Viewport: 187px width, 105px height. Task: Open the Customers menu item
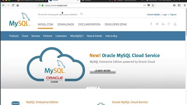pyautogui.click(x=61, y=36)
